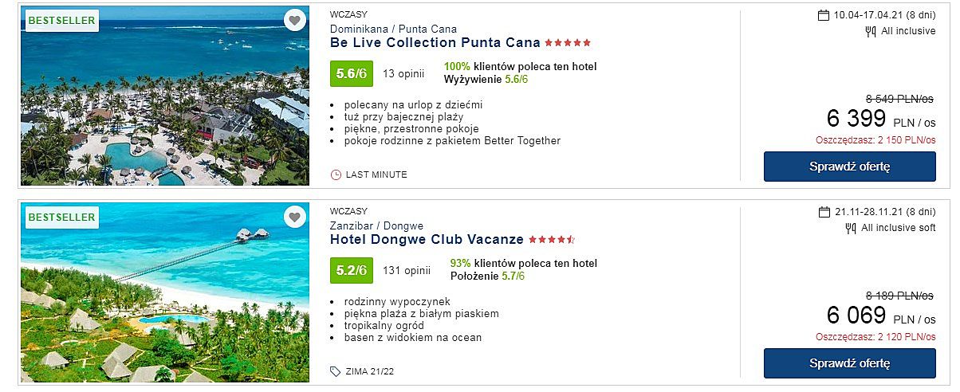Click the Last Minute clock icon
This screenshot has height=392, width=960.
pyautogui.click(x=336, y=174)
